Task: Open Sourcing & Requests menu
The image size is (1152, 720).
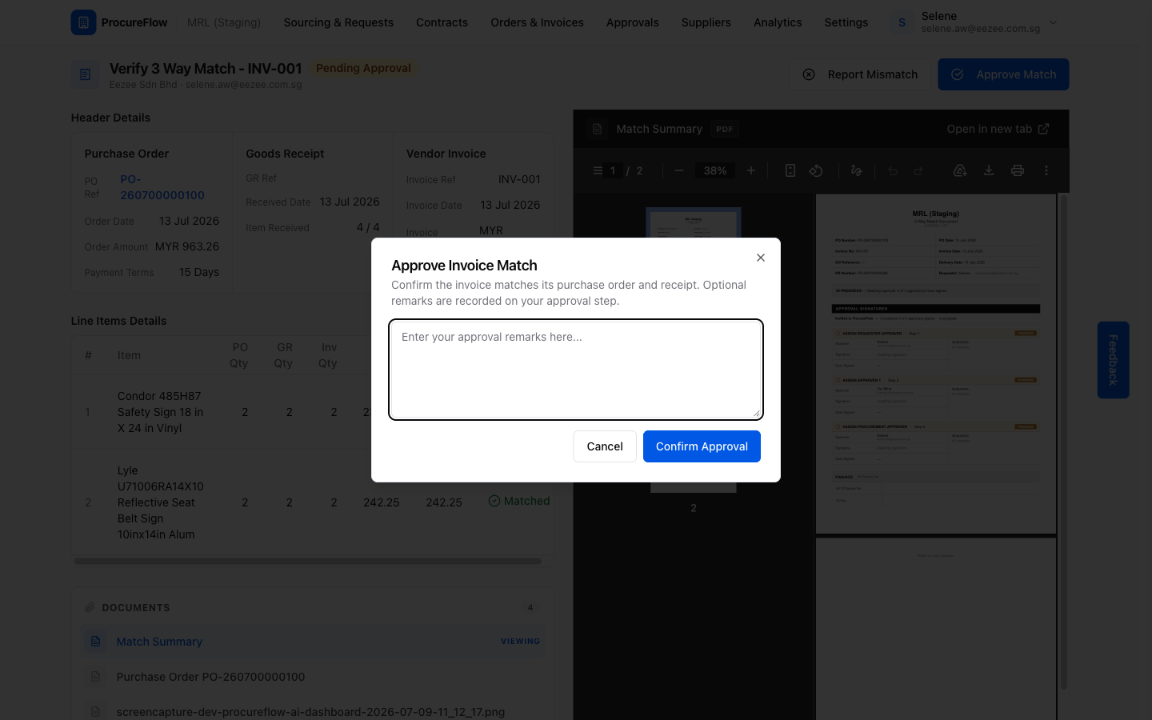Action: pos(338,22)
